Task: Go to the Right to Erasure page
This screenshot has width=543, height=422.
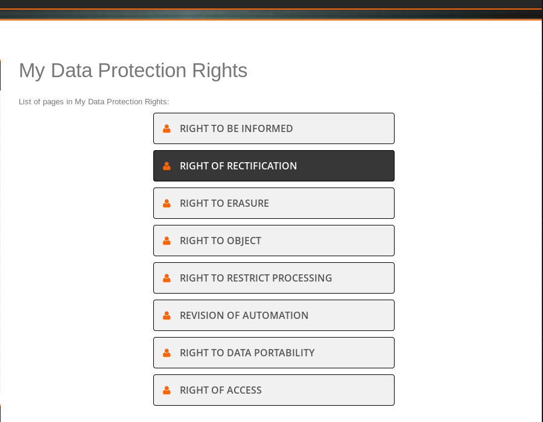Action: 273,203
